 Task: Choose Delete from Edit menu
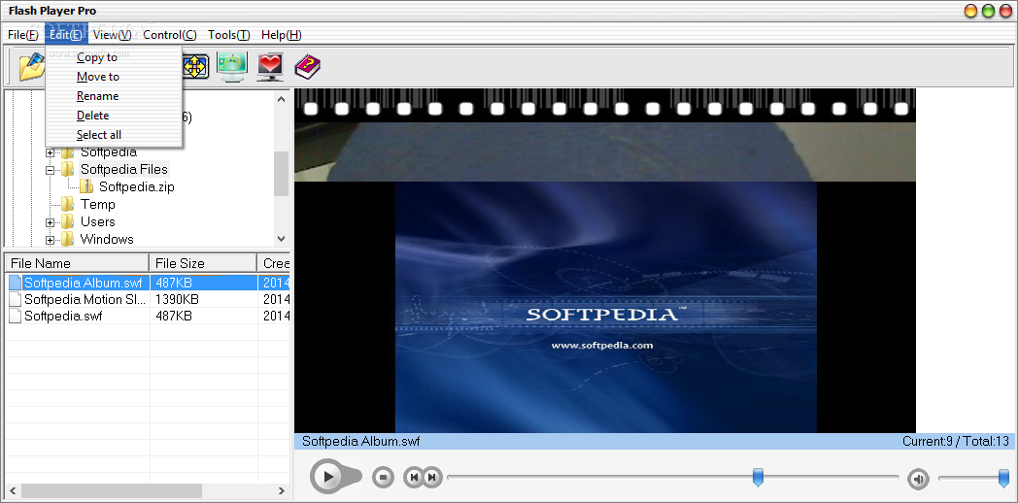[x=114, y=116]
